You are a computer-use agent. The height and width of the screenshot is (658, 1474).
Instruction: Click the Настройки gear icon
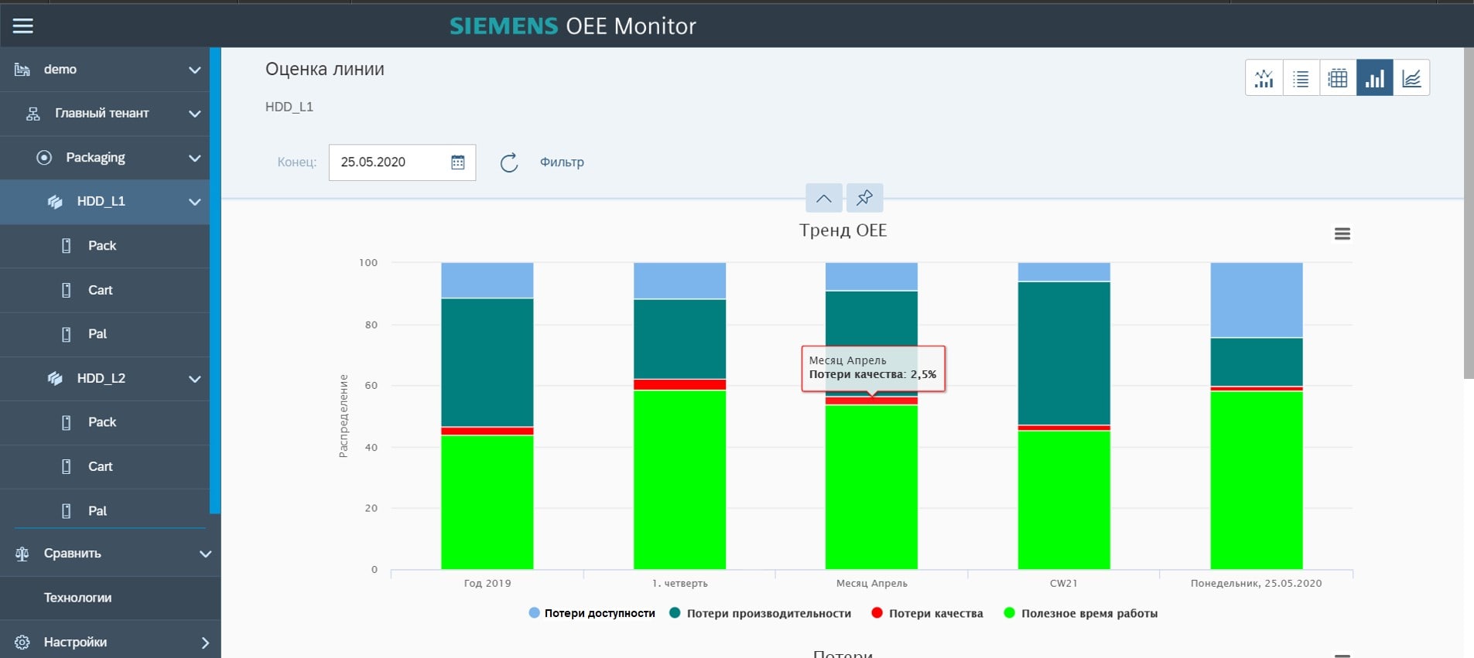click(x=22, y=643)
